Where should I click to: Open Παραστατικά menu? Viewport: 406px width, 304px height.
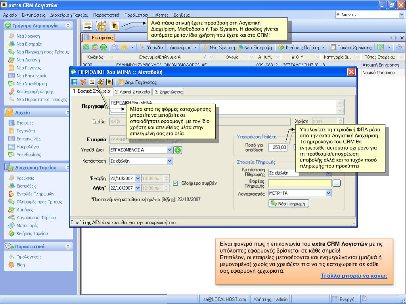[x=106, y=15]
